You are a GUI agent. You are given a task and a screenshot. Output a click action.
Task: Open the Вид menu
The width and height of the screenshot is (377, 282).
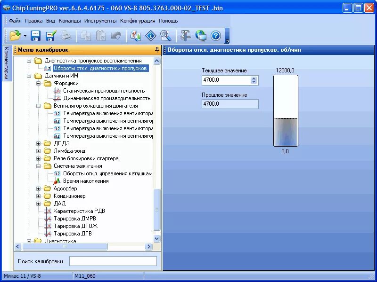coord(50,21)
